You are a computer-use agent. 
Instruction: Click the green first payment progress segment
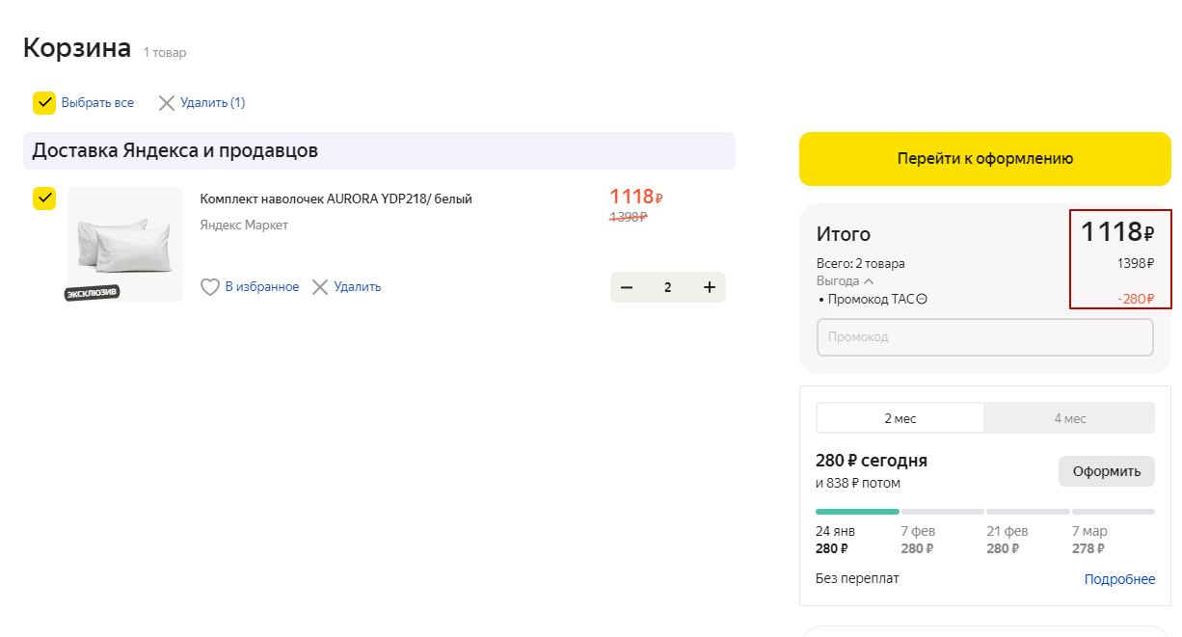pos(857,512)
